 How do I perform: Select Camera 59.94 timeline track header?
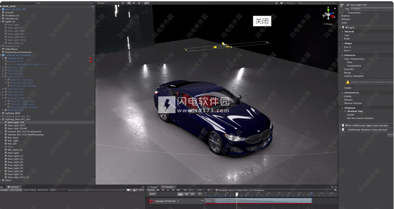coord(176,201)
